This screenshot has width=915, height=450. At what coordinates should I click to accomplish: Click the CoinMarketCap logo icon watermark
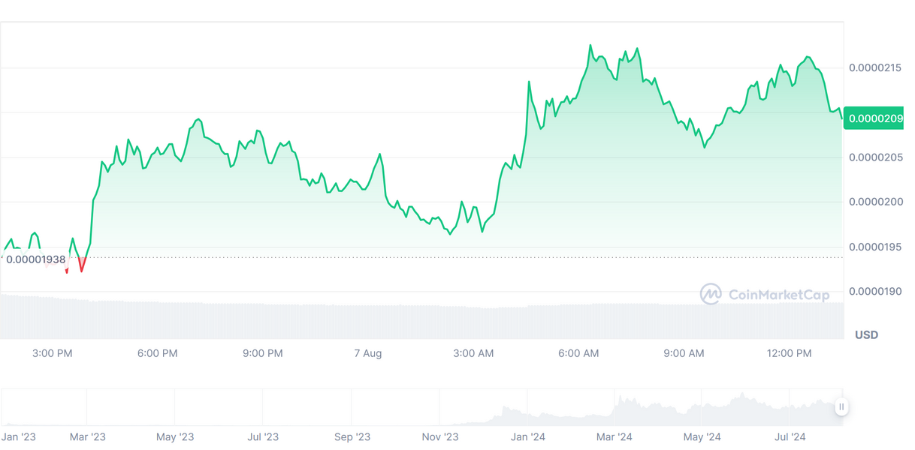pyautogui.click(x=711, y=294)
